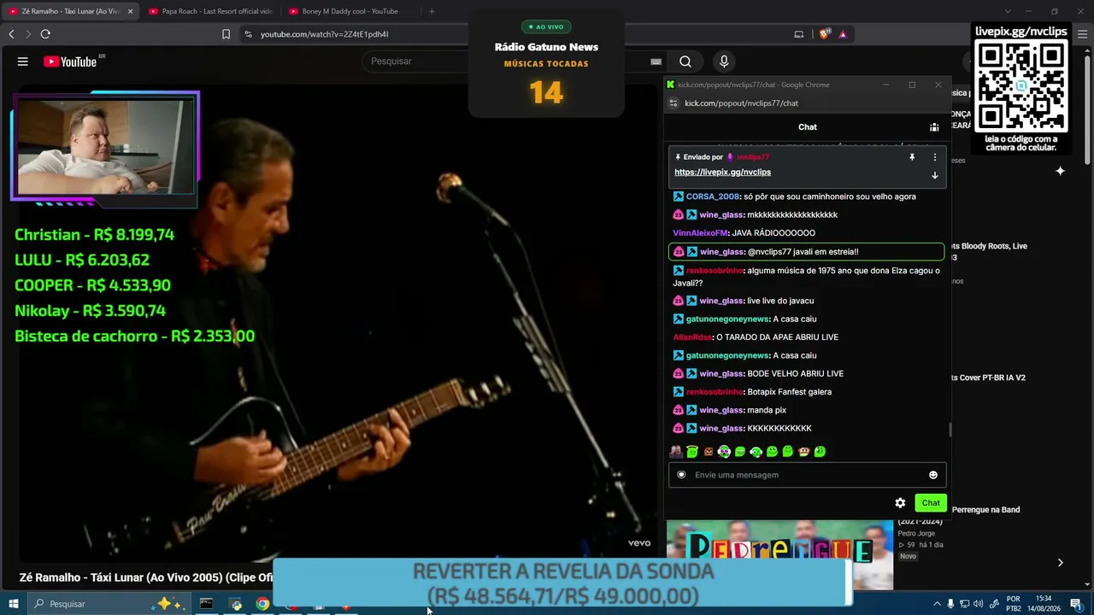Screen dimensions: 1094x615
Task: Bookmark this page in the address bar
Action: pos(226,34)
